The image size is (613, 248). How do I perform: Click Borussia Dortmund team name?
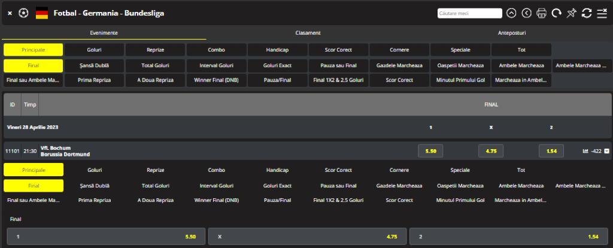pos(65,154)
